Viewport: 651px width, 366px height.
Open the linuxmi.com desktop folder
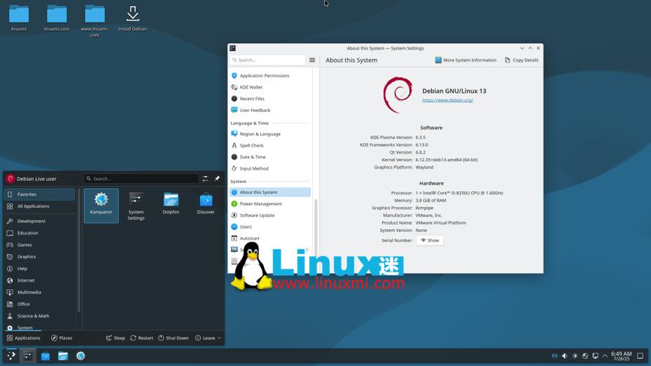[57, 18]
